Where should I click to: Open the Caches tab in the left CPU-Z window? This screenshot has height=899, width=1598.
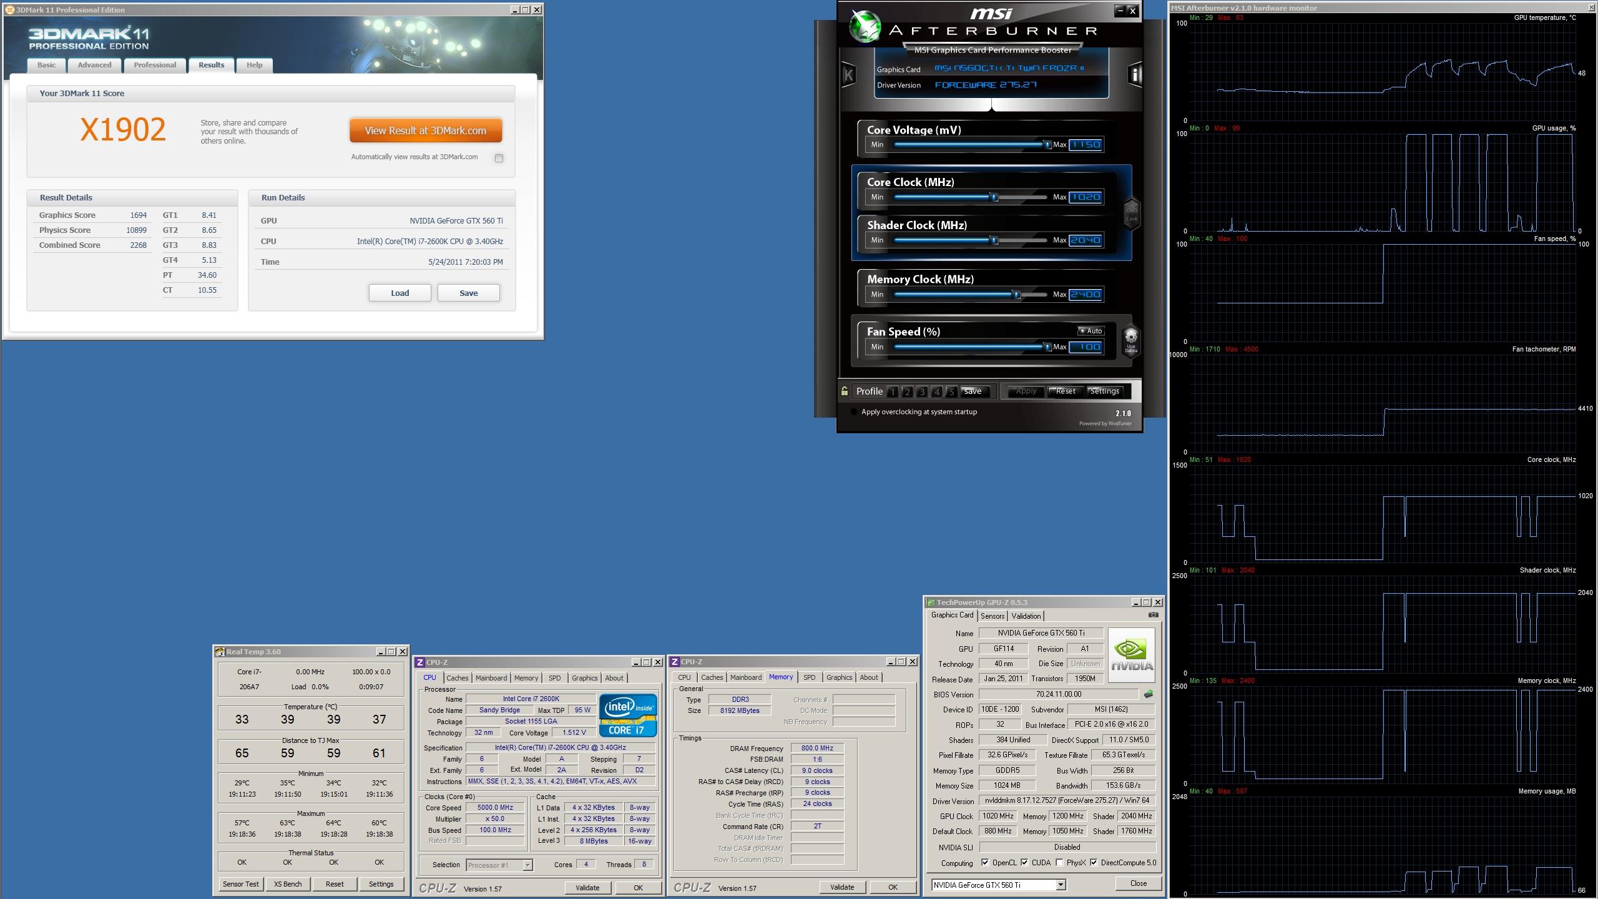[457, 678]
